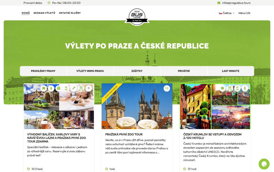
Task: Click the bus icon on Český Krumlov card
Action: [222, 88]
